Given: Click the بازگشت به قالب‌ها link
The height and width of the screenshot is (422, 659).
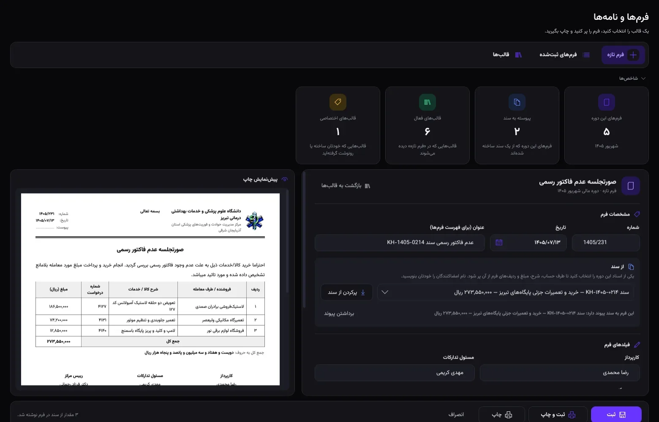Looking at the screenshot, I should coord(346,186).
